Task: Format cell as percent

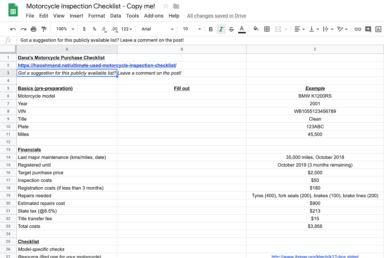Action: pyautogui.click(x=94, y=29)
